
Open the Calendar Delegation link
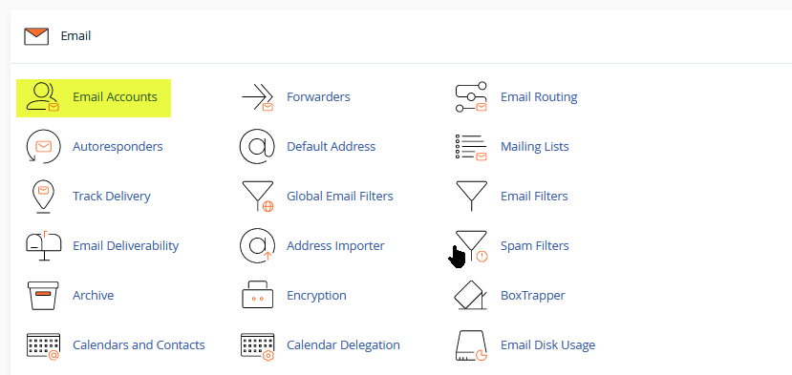tap(344, 344)
